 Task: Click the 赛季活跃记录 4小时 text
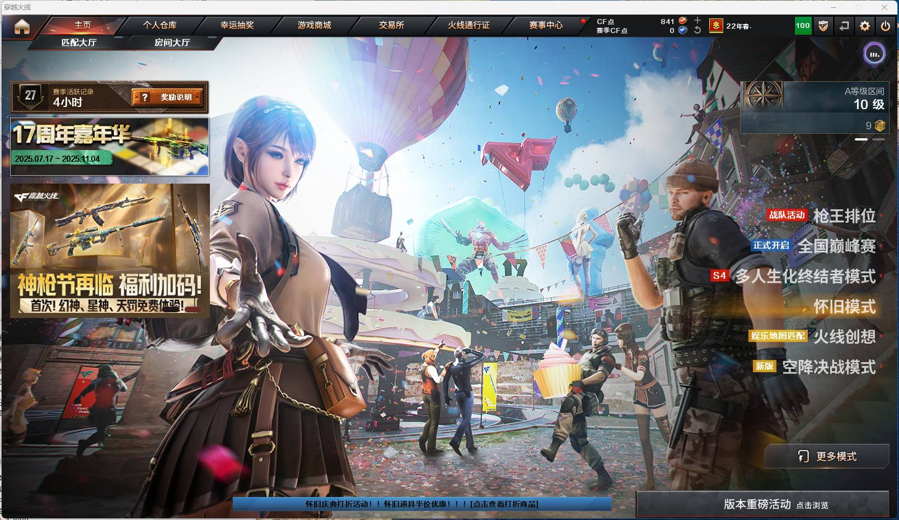tap(73, 97)
